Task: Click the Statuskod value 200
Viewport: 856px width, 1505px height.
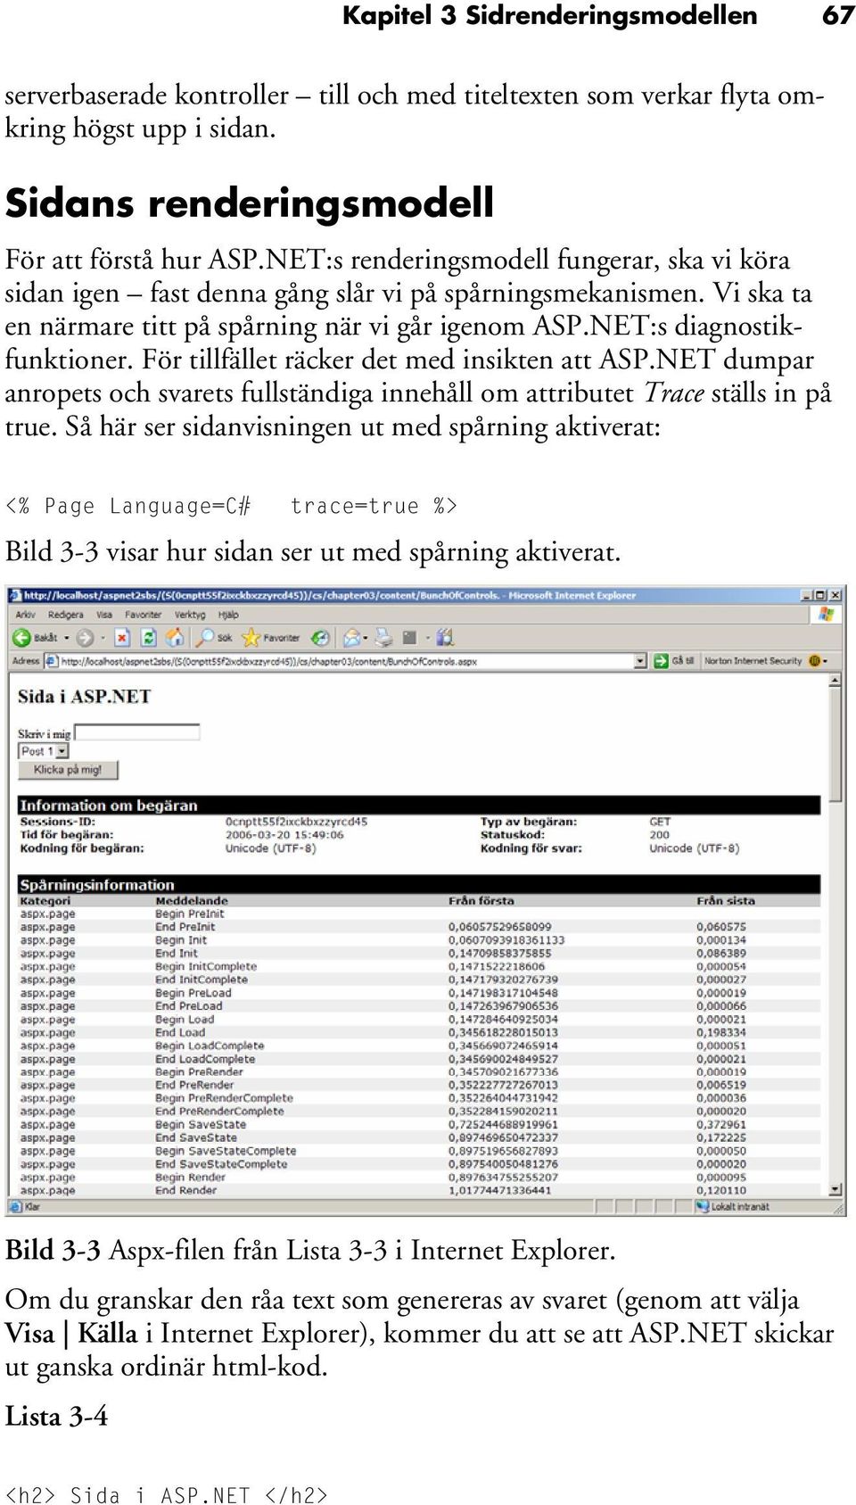Action: (659, 835)
